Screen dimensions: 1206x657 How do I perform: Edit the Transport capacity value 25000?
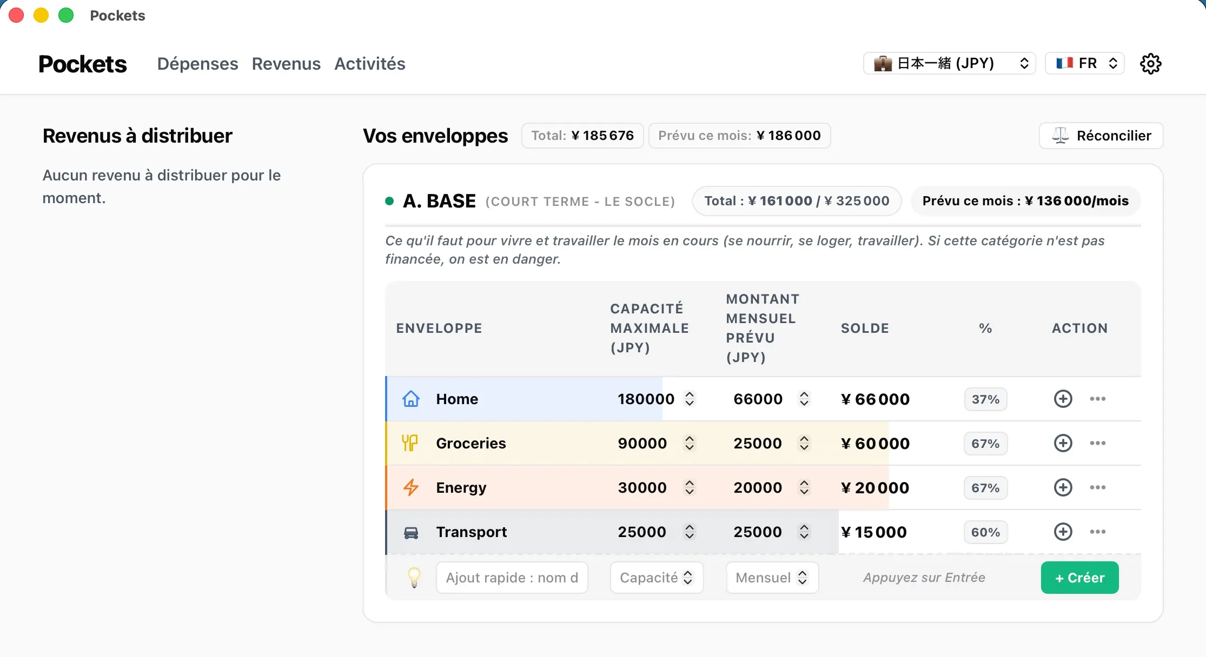point(642,532)
